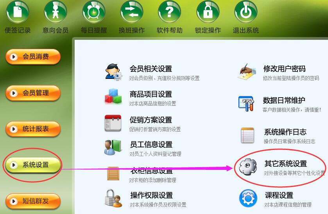The width and height of the screenshot is (328, 214).
Task: Open 软件帮助 question mark icon
Action: pos(170,11)
